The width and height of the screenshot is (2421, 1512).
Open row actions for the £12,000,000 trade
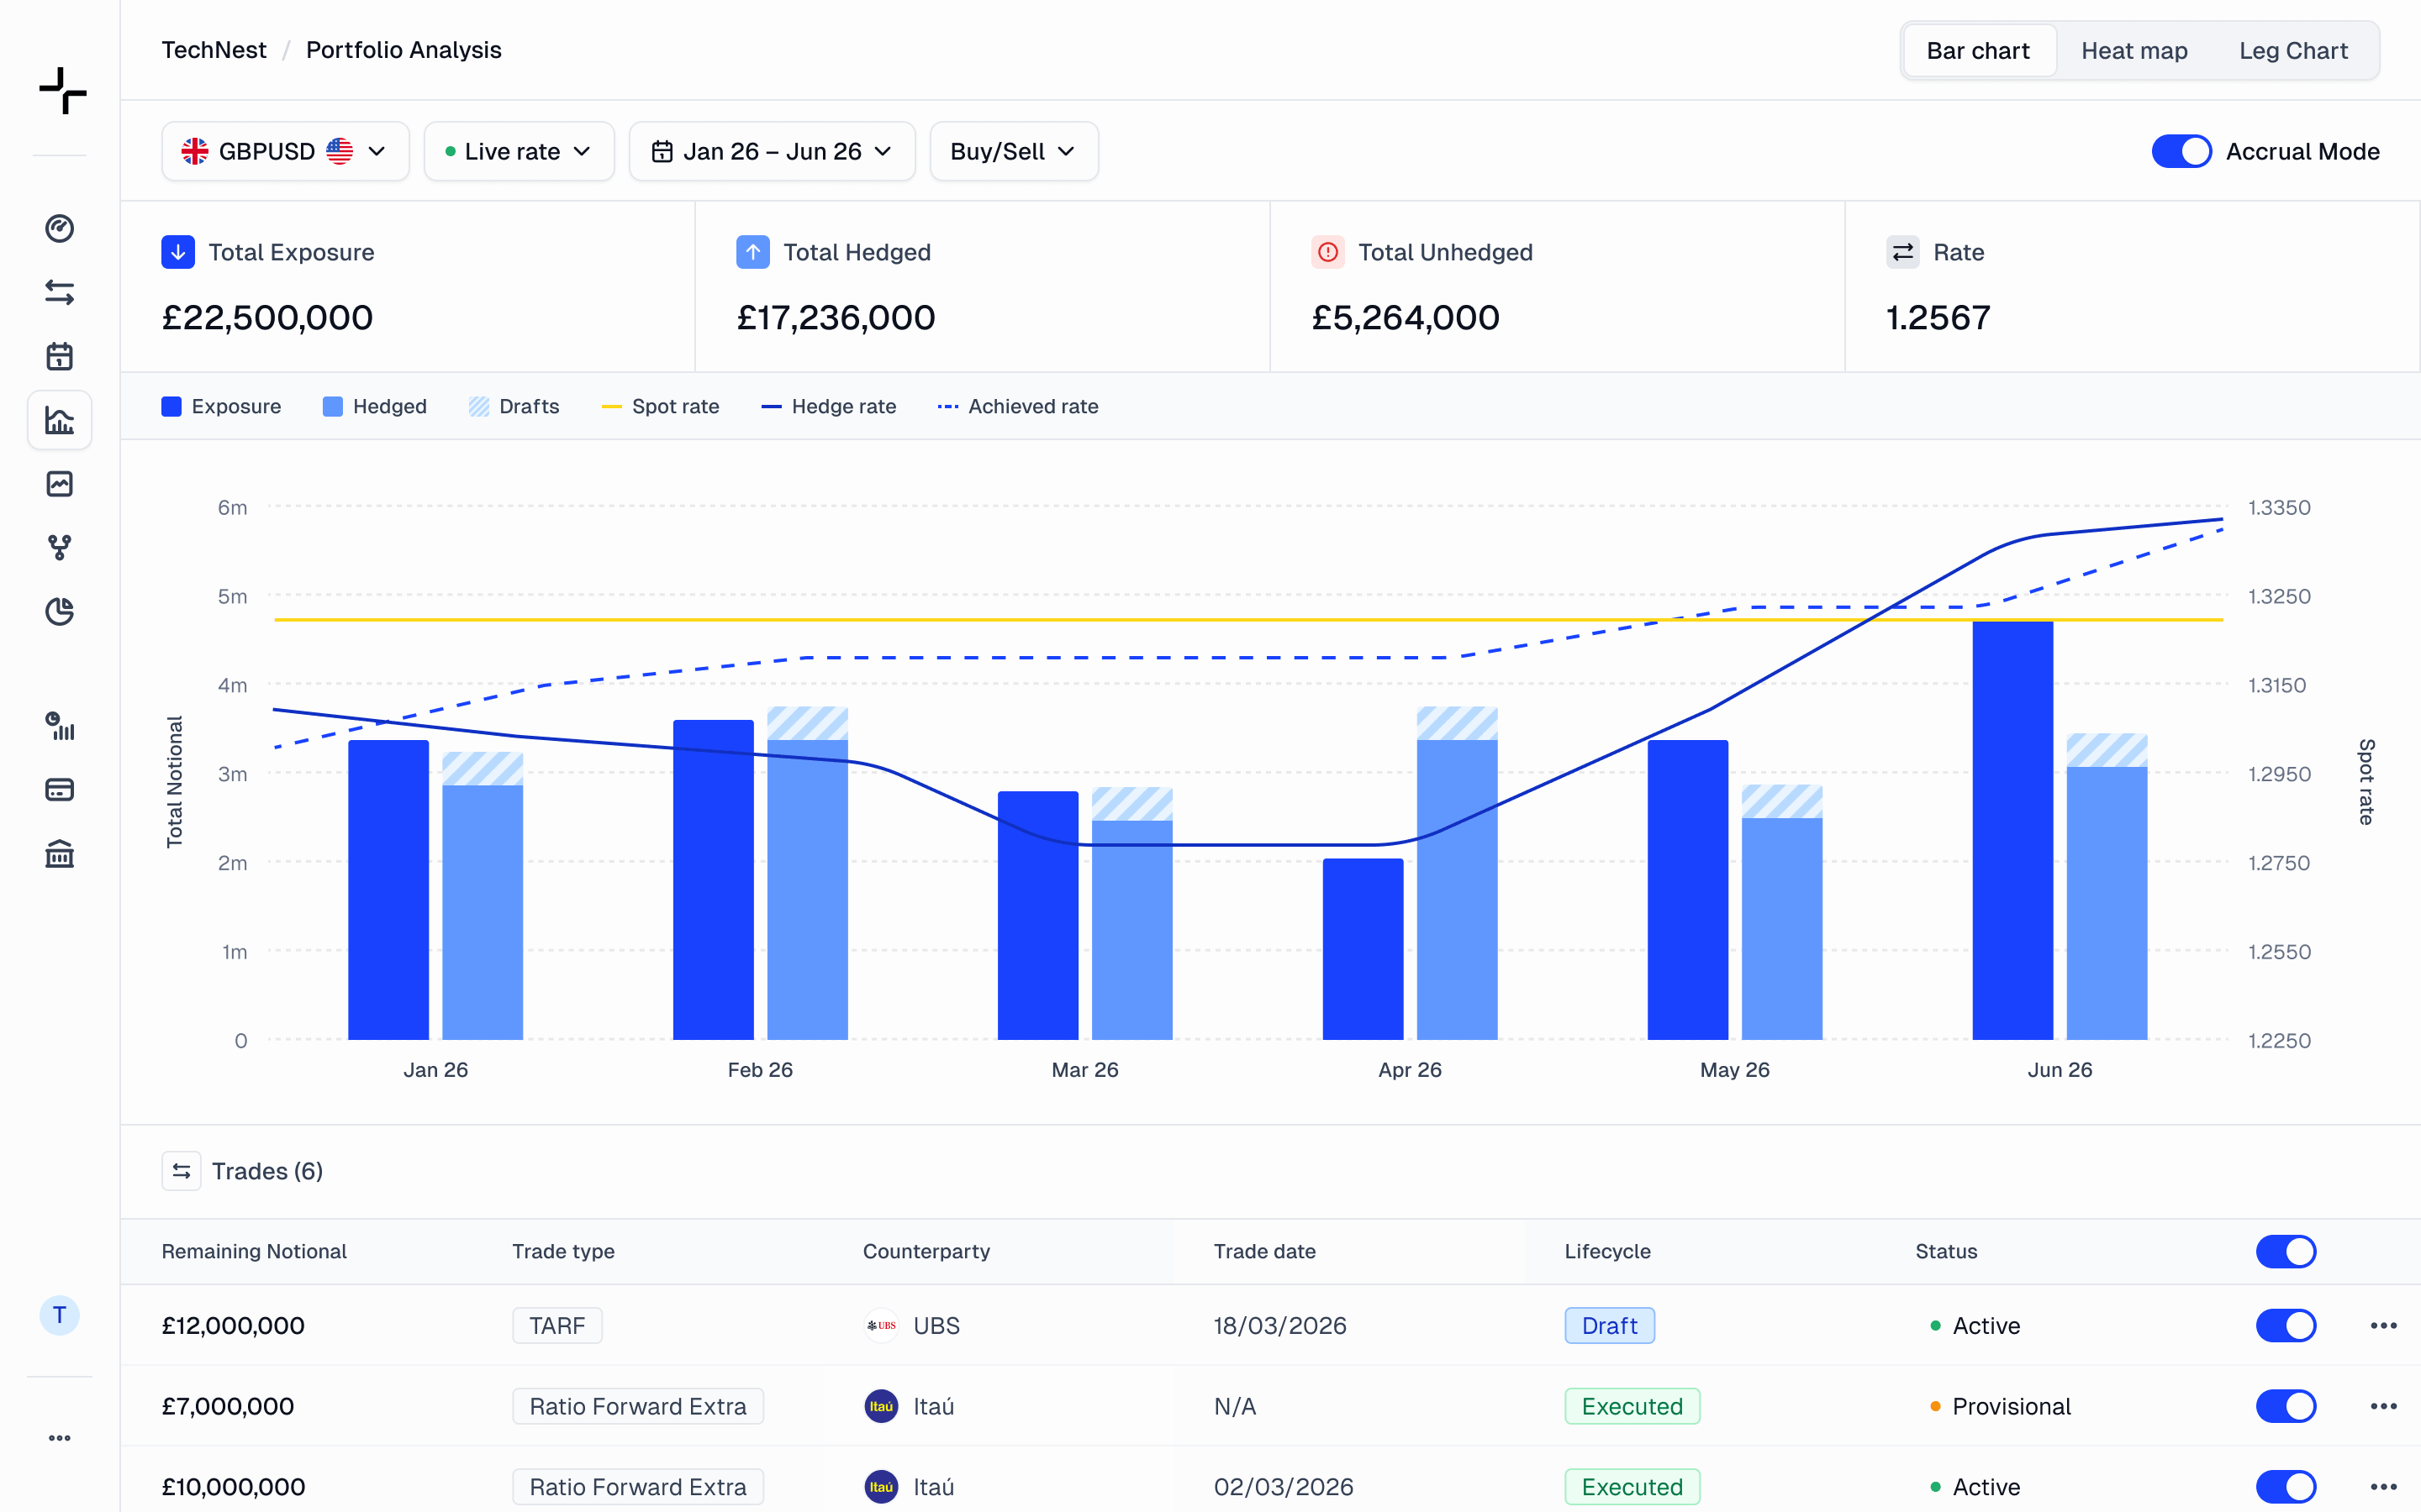point(2383,1326)
